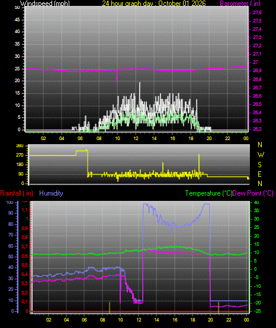
Task: Click the temperature axis value 40
Action: [256, 202]
